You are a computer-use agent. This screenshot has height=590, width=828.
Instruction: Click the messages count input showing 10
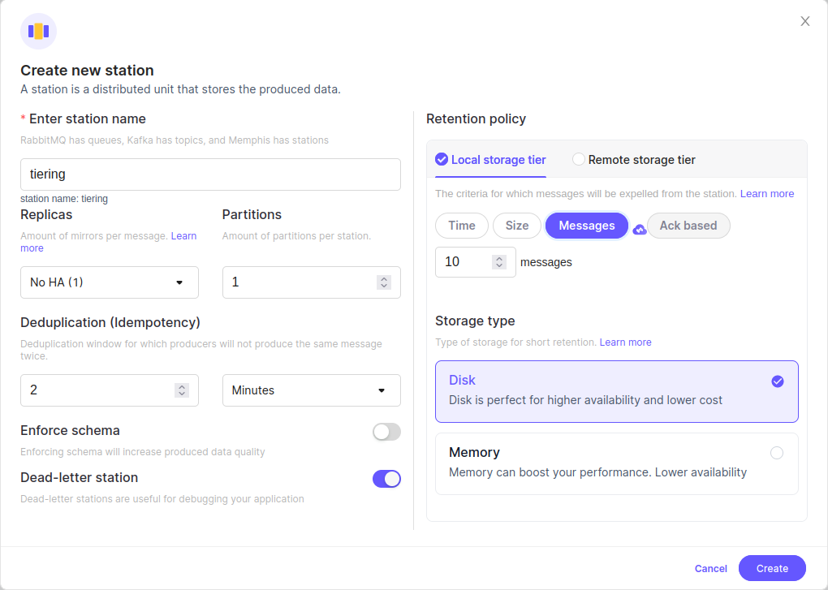(x=475, y=262)
